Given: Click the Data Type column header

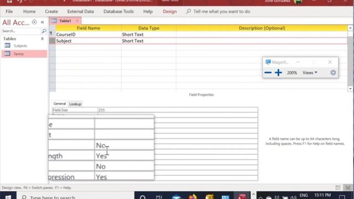Looking at the screenshot, I should (x=149, y=28).
